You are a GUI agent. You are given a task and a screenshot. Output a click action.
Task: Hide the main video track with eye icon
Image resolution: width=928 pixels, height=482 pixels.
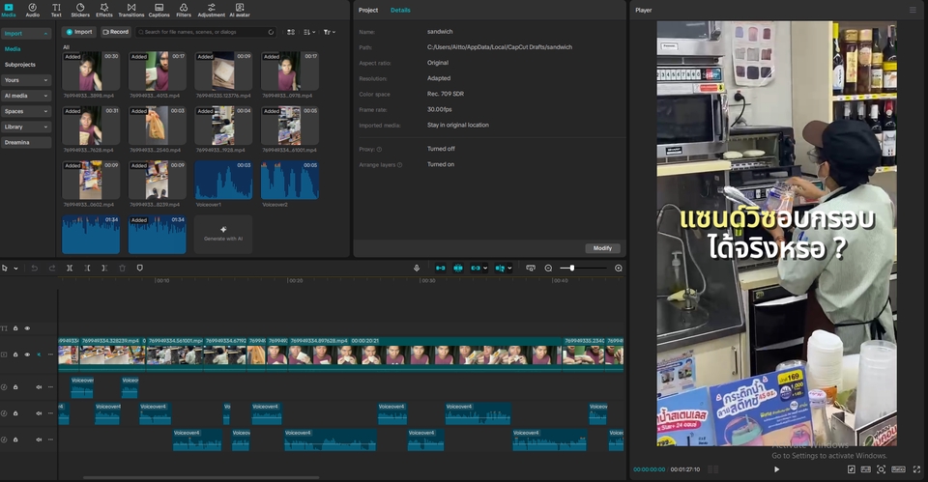(27, 354)
